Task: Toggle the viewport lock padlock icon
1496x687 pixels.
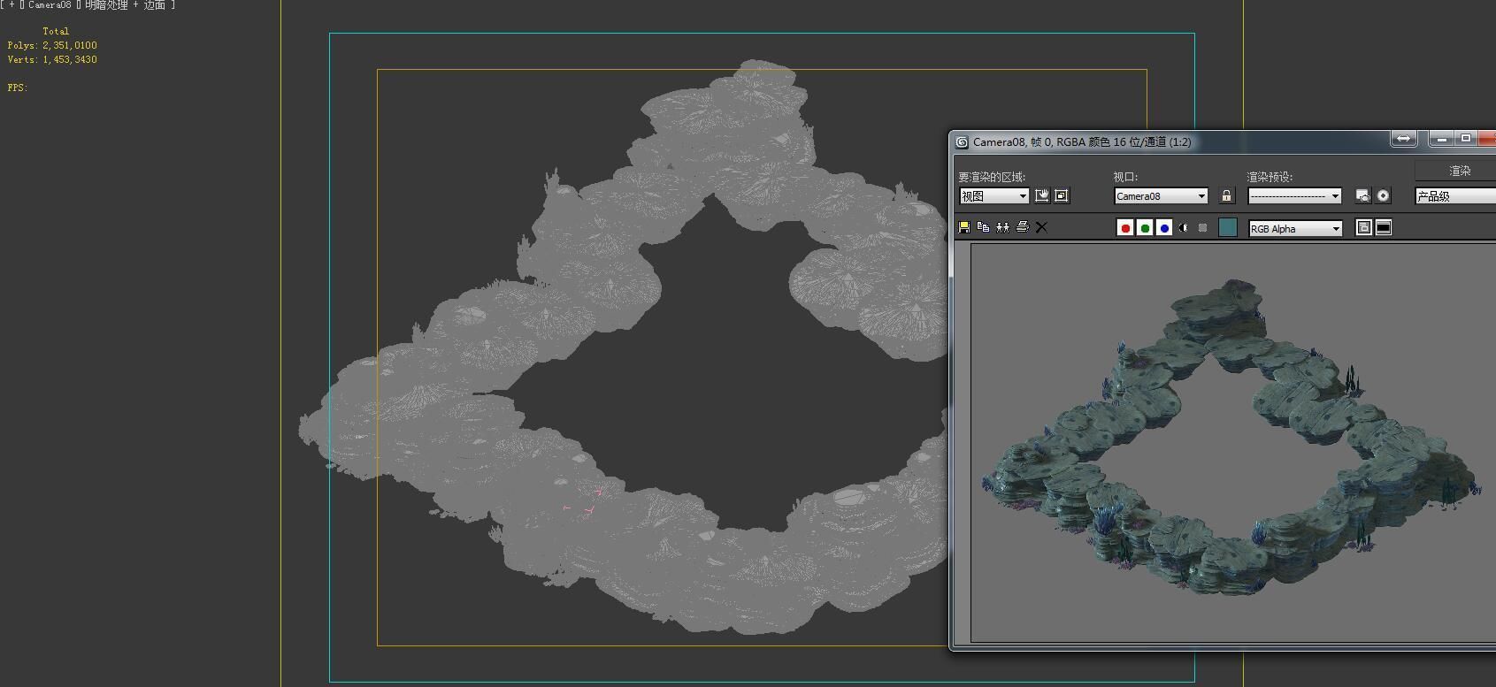Action: tap(1226, 195)
